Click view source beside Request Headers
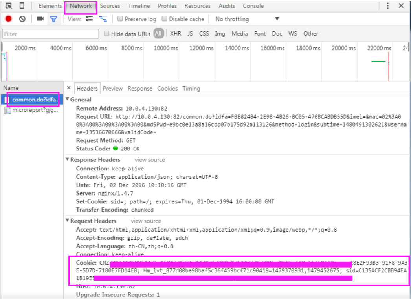The width and height of the screenshot is (411, 299). point(146,221)
